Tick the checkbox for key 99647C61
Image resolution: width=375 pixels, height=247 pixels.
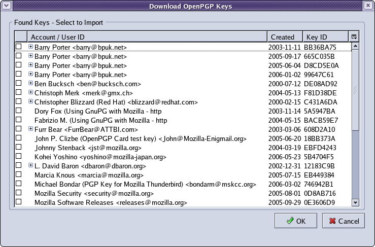point(18,74)
